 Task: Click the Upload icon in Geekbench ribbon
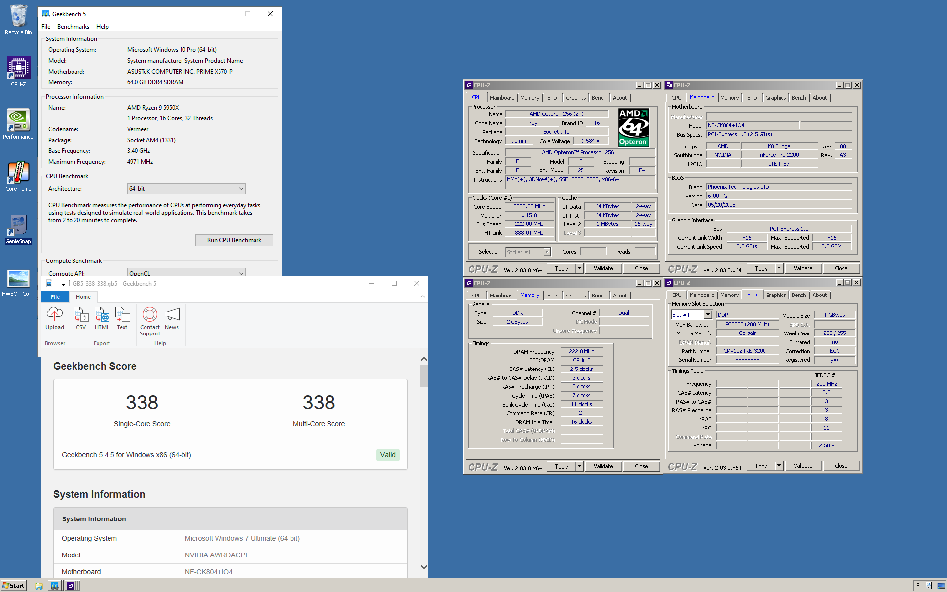coord(55,318)
